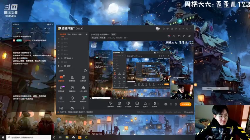The height and width of the screenshot is (140, 250).
Task: Click the layer list vertical scrollbar
Action: coord(88,59)
